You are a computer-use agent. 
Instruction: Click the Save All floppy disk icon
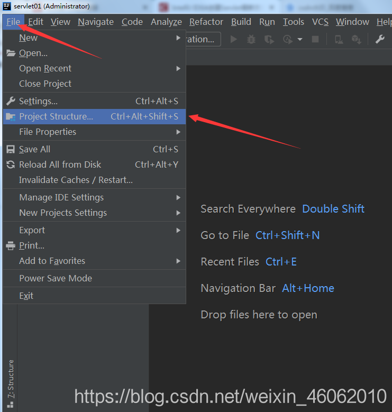(11, 149)
